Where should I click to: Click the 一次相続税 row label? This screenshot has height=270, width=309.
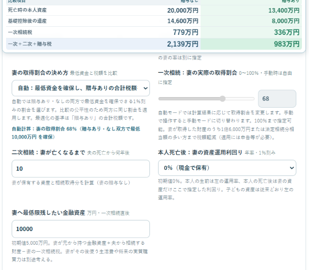pyautogui.click(x=20, y=32)
